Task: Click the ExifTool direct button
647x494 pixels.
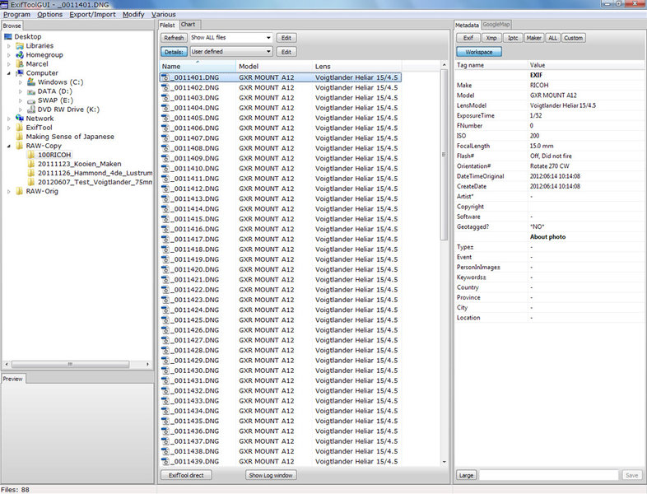Action: tap(186, 475)
